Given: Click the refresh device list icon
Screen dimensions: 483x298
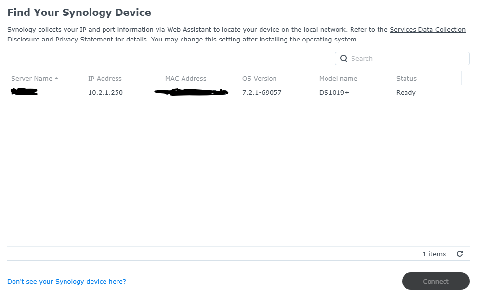Looking at the screenshot, I should point(460,254).
